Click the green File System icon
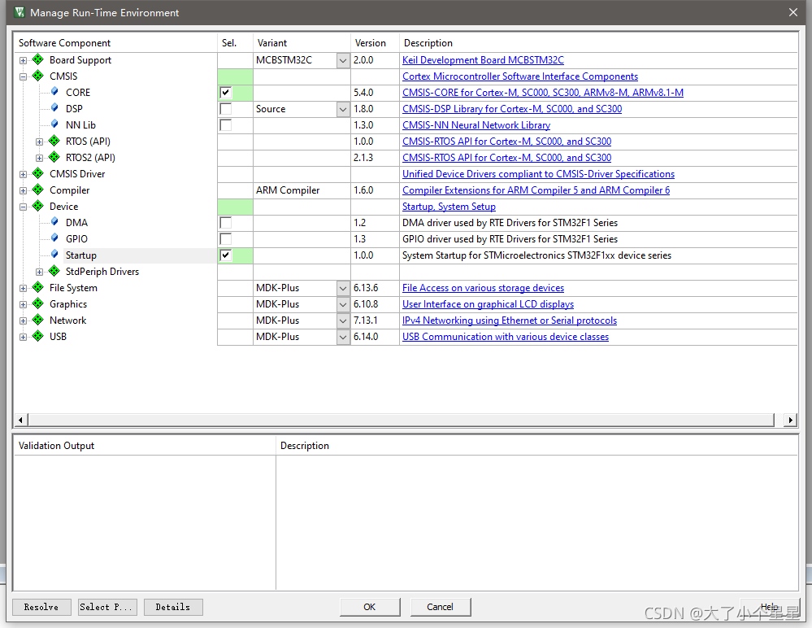The image size is (812, 628). [x=38, y=287]
